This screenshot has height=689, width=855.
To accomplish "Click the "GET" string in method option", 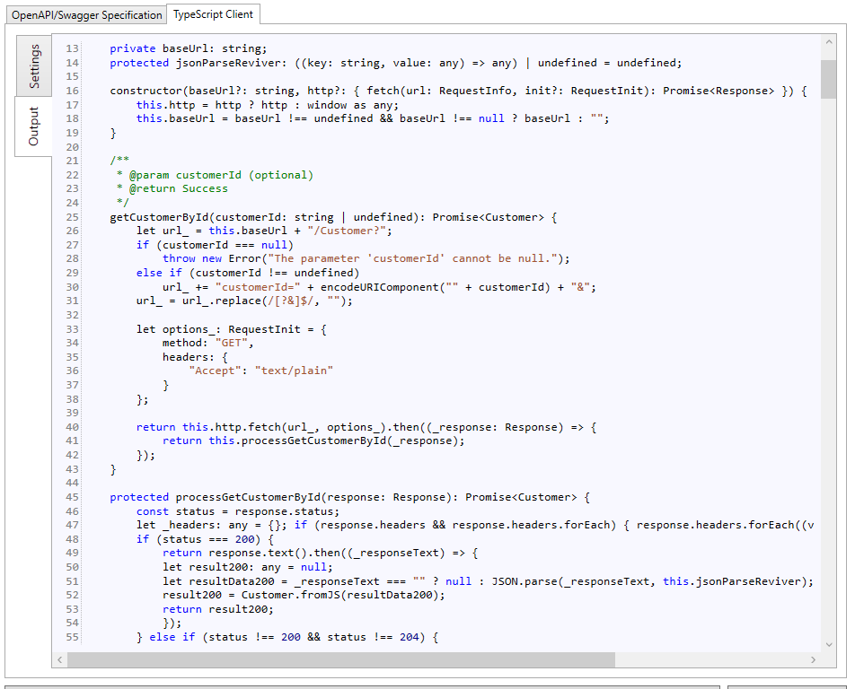I will tap(234, 343).
